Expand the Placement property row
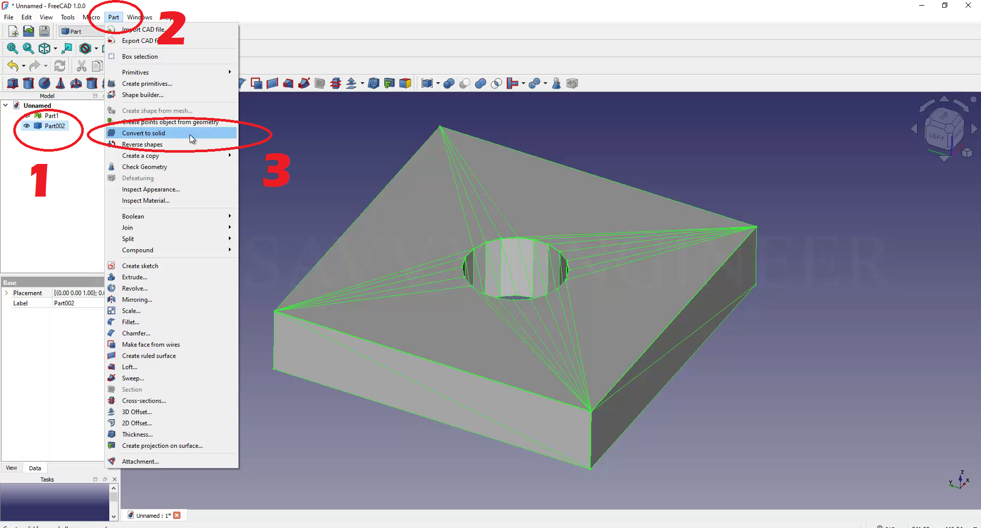 point(6,293)
